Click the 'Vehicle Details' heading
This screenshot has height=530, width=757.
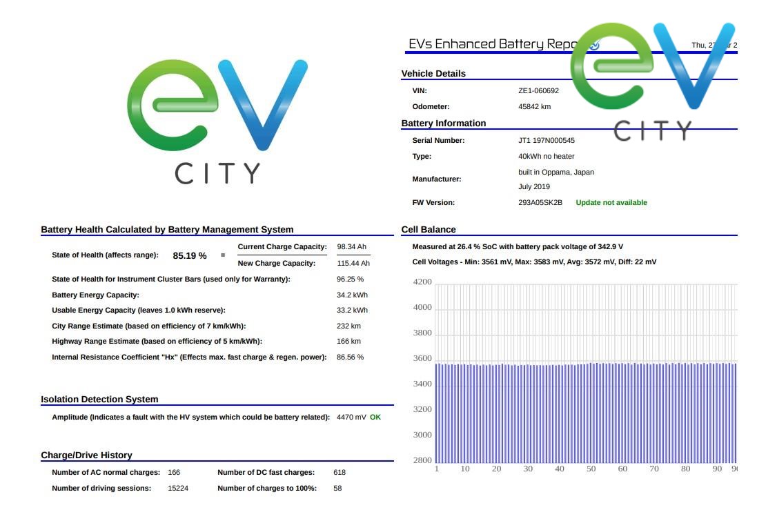click(433, 73)
